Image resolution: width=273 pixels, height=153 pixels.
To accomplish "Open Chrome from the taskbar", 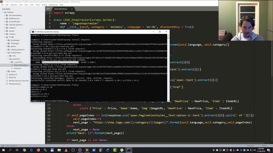I will click(x=24, y=150).
